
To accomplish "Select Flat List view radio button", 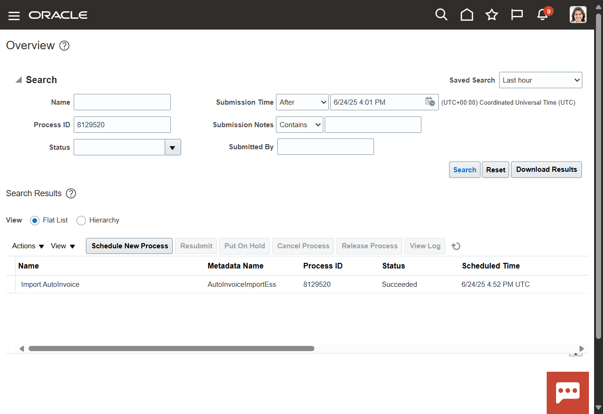I will coord(34,221).
